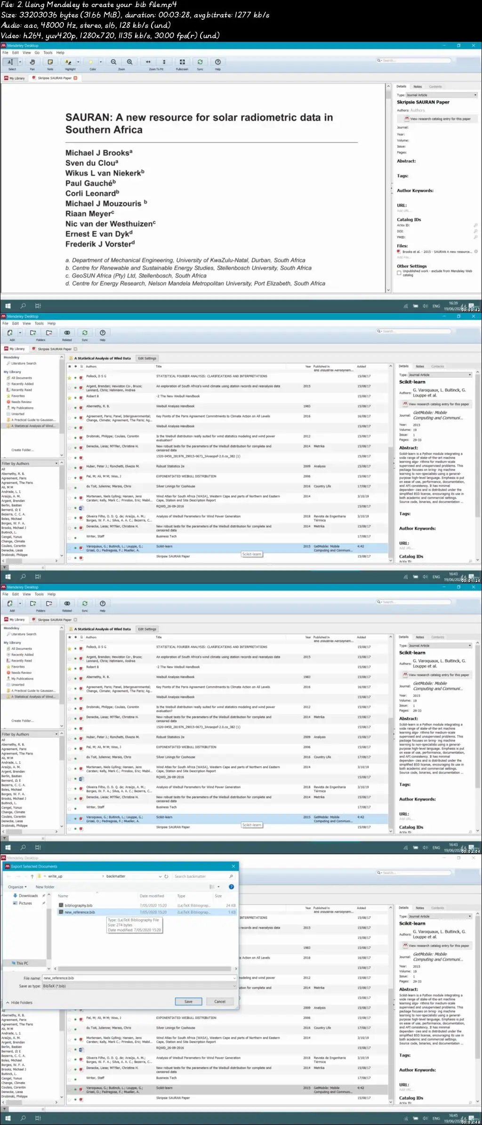Look up the DOI magnifier icon
The image size is (482, 1125).
pos(475,231)
